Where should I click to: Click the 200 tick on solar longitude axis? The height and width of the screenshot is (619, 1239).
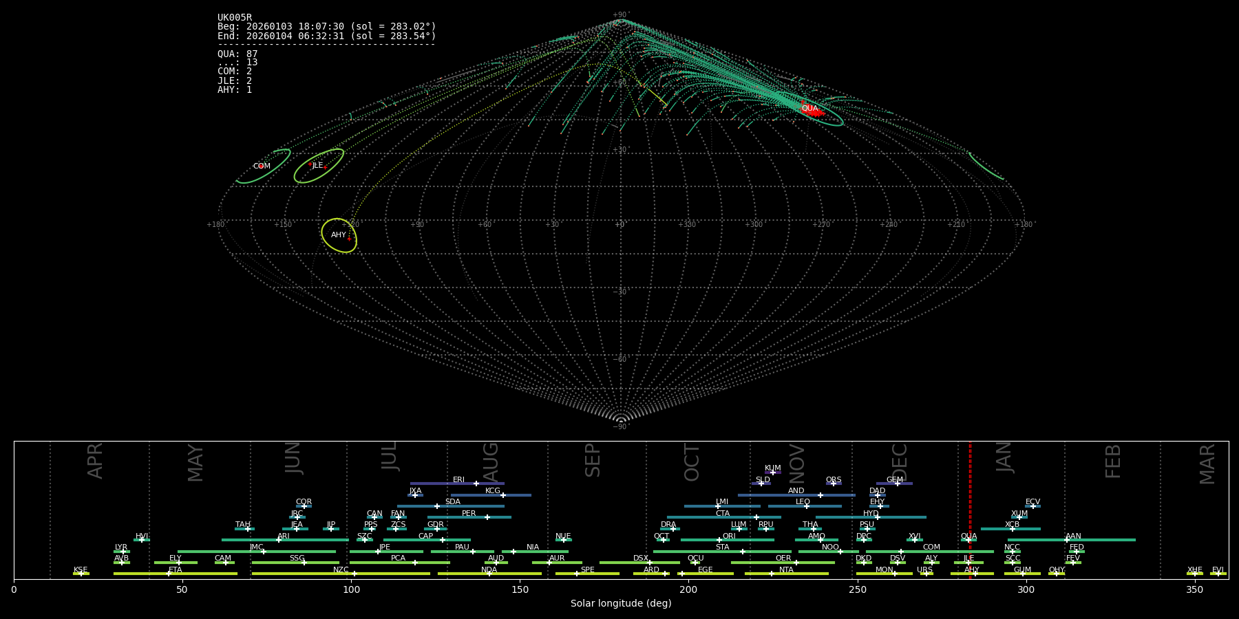coord(688,589)
